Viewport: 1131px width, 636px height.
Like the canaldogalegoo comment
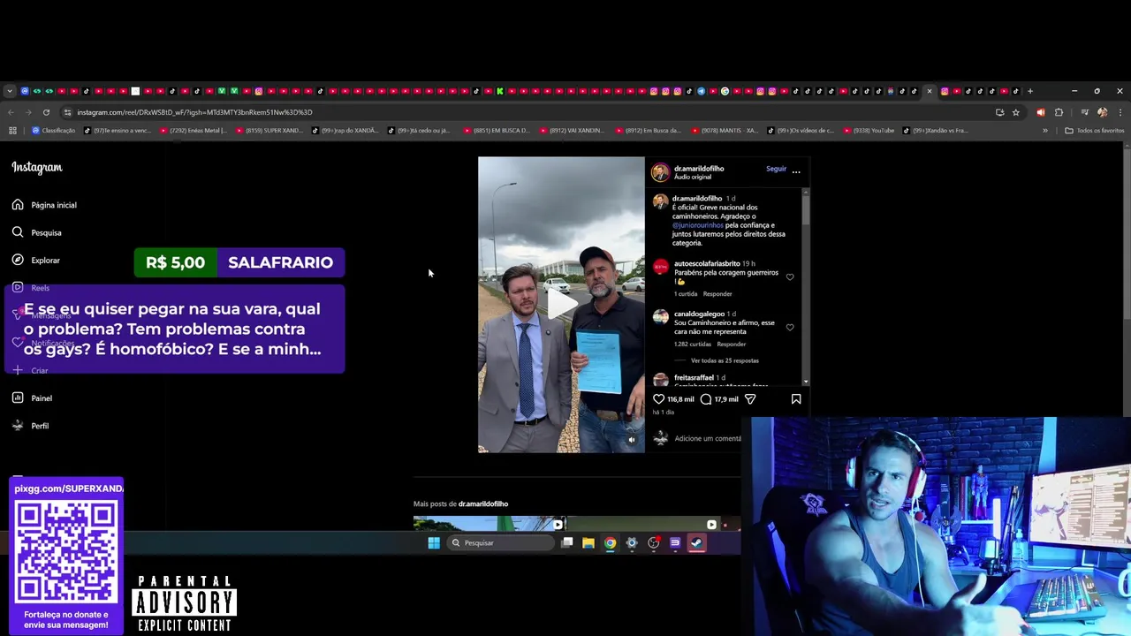coord(790,328)
